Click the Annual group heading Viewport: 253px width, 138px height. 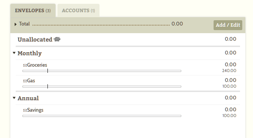(x=28, y=98)
